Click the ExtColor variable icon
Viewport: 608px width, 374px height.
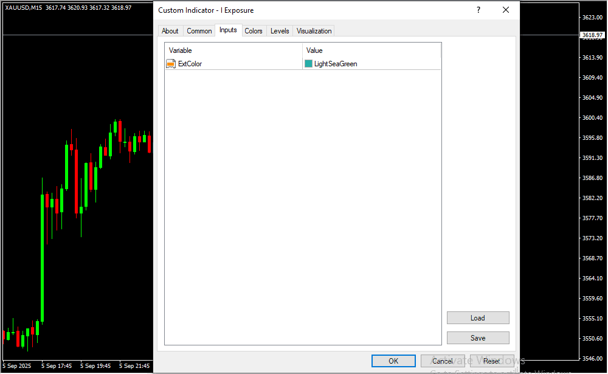point(171,63)
